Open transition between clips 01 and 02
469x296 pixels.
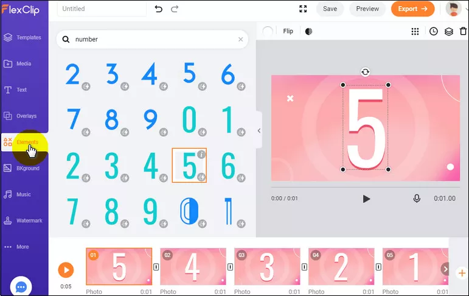pyautogui.click(x=156, y=267)
